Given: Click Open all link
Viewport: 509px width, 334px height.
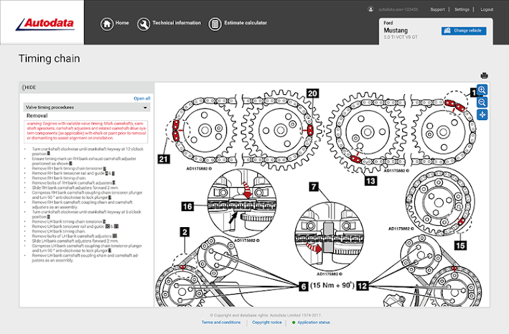Looking at the screenshot, I should (142, 98).
